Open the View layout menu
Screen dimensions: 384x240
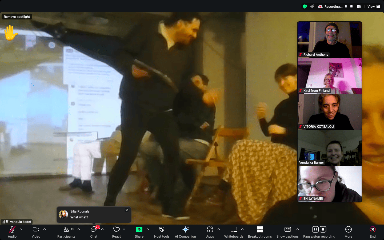(x=374, y=6)
